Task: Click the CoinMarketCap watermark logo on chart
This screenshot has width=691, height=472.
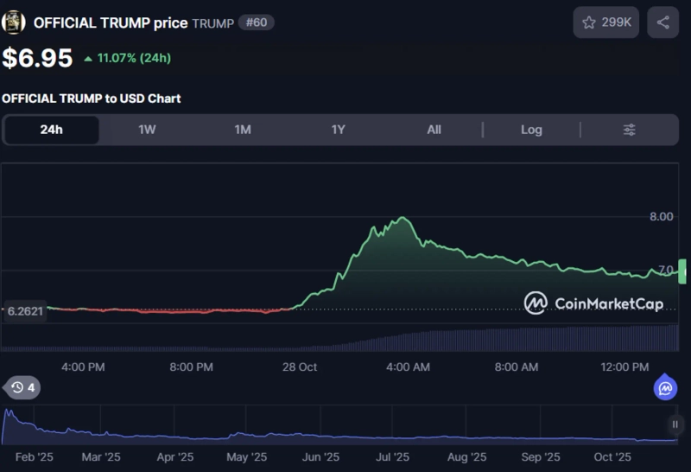Action: click(536, 303)
